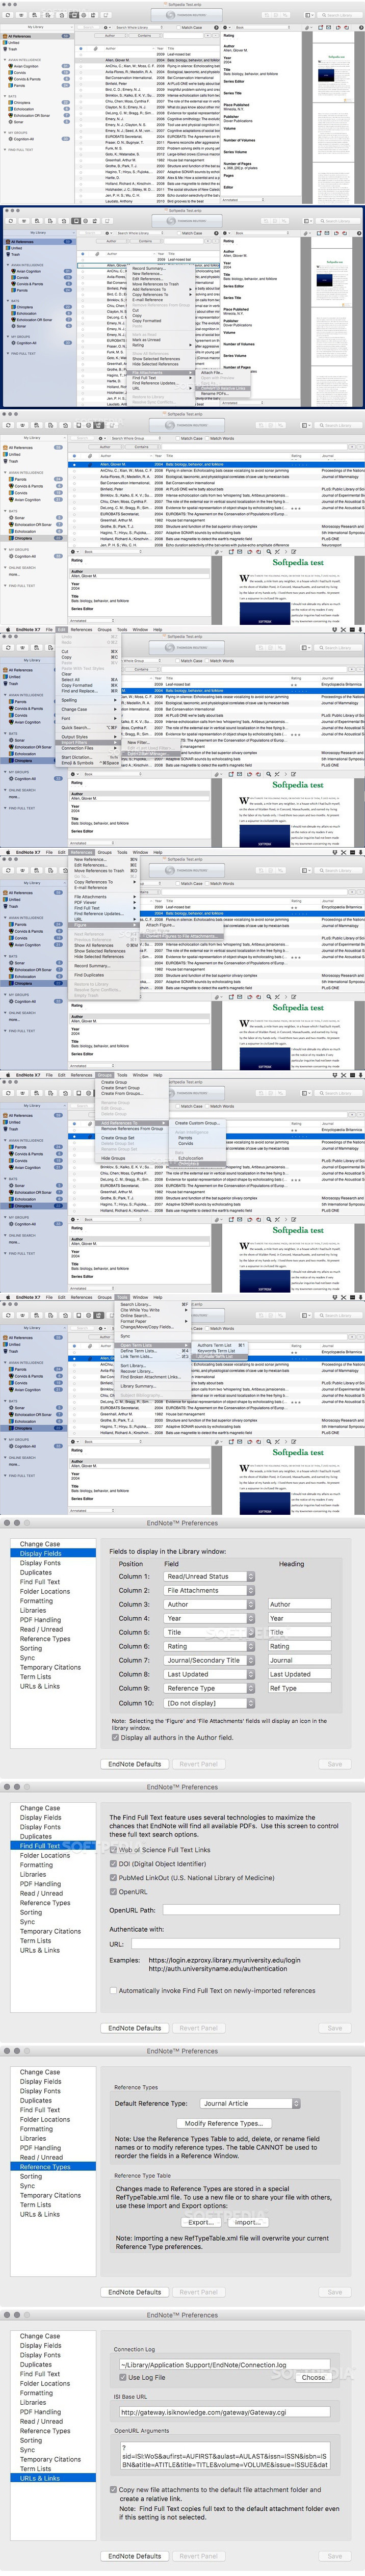
Task: Click Column 3 heading field containing Author
Action: point(300,1604)
